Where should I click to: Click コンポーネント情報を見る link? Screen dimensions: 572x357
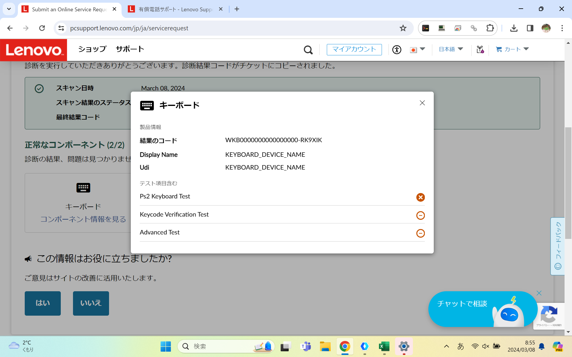pos(83,219)
